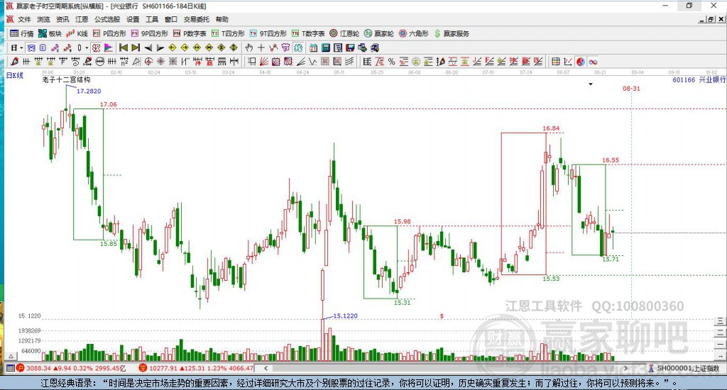This screenshot has height=390, width=727.
Task: Open the 资讯 menu
Action: (x=62, y=19)
